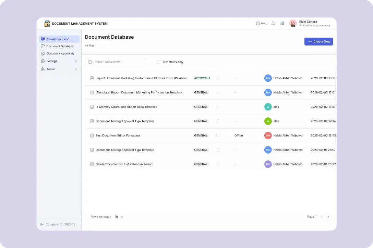Click the file icon beside Test Document Editor Functional
The height and width of the screenshot is (248, 373).
point(92,135)
